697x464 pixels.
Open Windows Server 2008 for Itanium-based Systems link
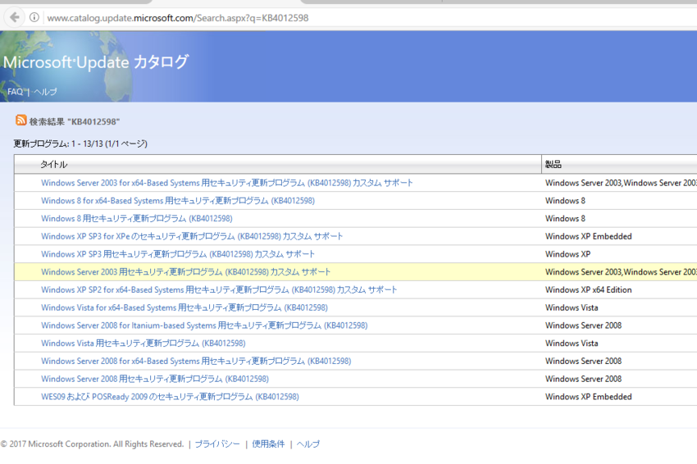204,325
